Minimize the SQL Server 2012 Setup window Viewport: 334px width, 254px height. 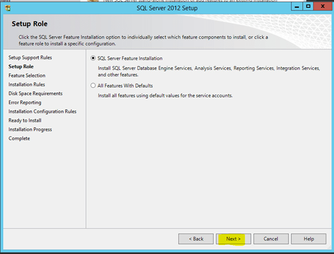click(x=292, y=7)
